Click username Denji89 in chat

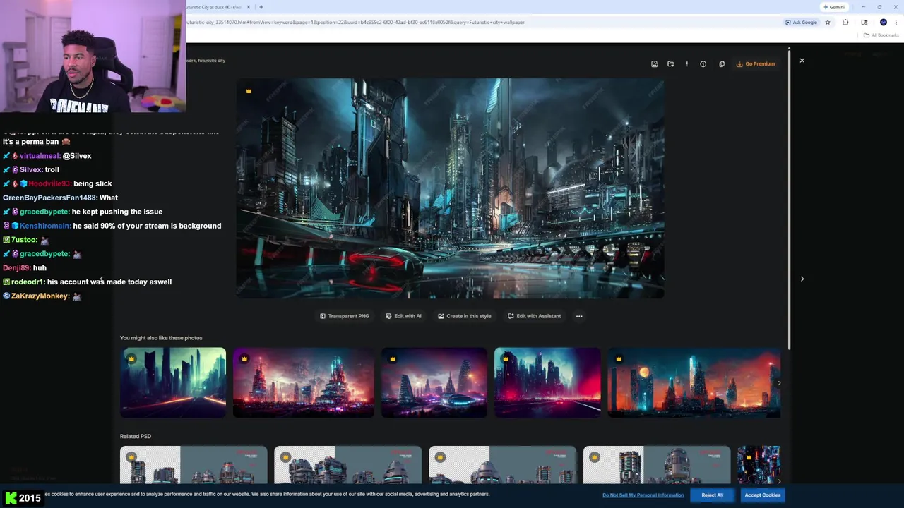pyautogui.click(x=16, y=268)
